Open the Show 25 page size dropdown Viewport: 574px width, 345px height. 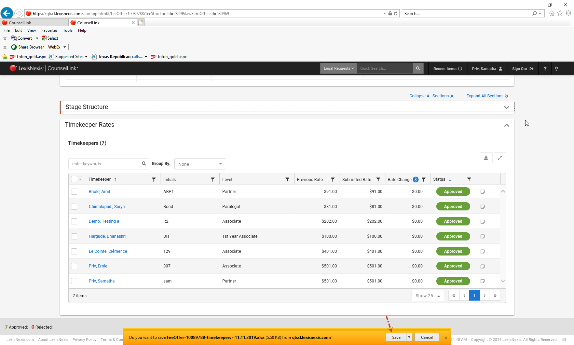click(427, 296)
